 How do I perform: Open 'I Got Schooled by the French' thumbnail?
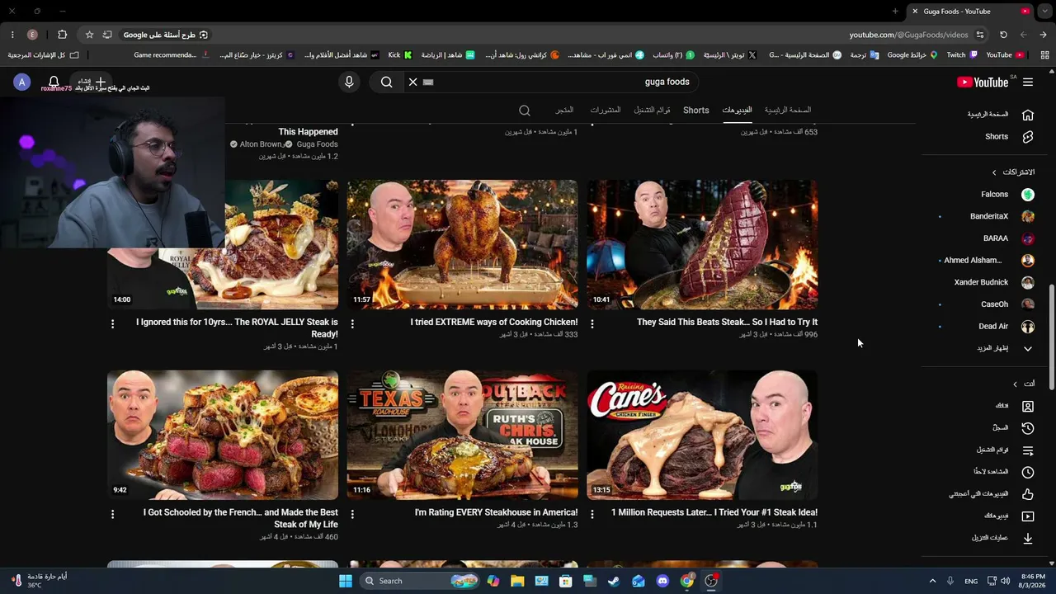[223, 435]
